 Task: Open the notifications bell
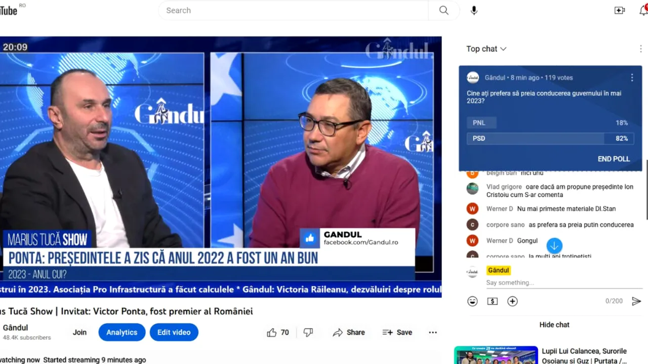[x=642, y=10]
